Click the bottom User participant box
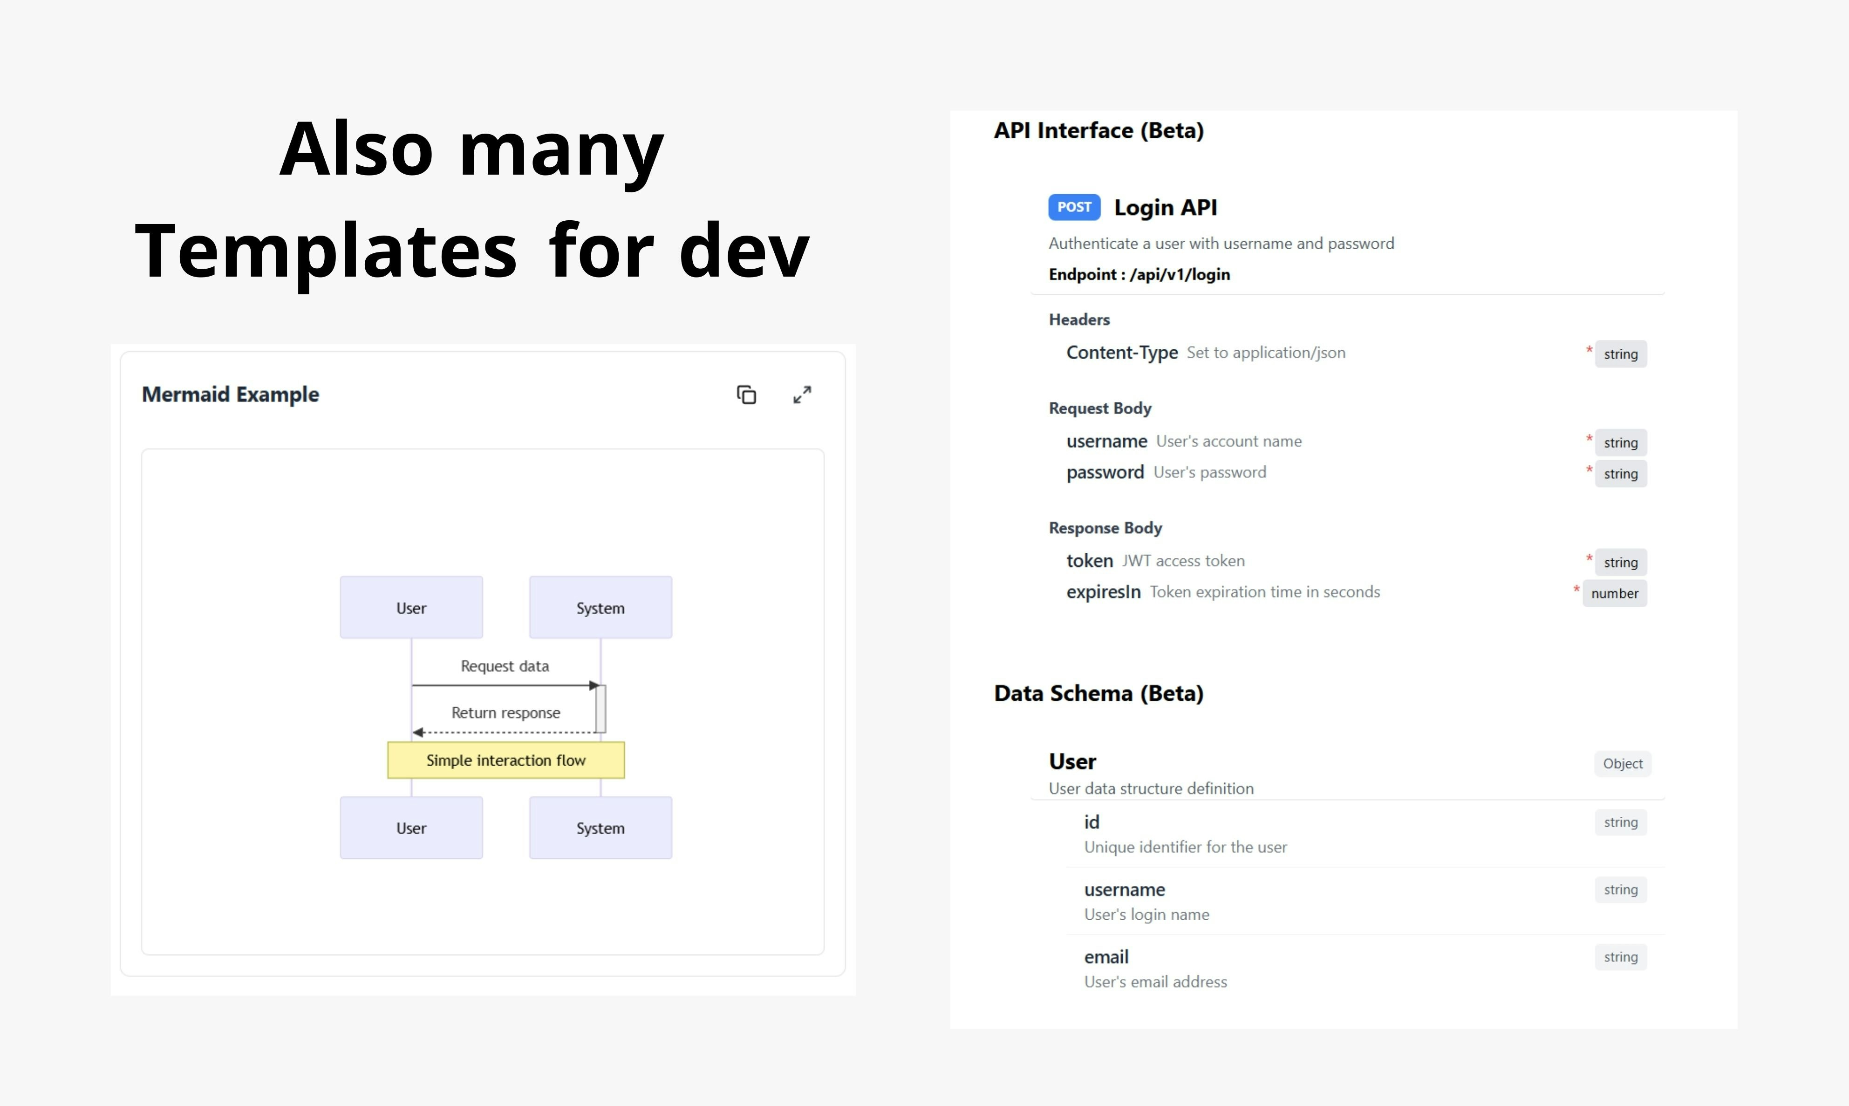 (411, 828)
